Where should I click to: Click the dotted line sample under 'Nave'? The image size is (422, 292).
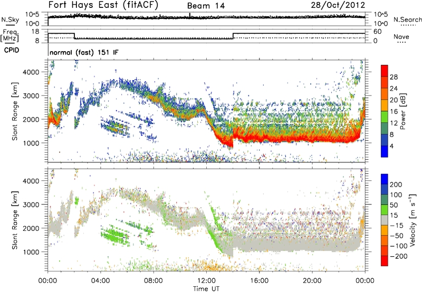coord(401,42)
